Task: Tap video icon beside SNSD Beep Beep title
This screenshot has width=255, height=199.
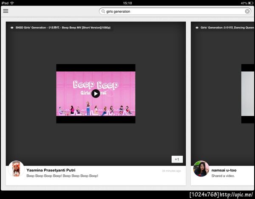Action: [x=12, y=28]
